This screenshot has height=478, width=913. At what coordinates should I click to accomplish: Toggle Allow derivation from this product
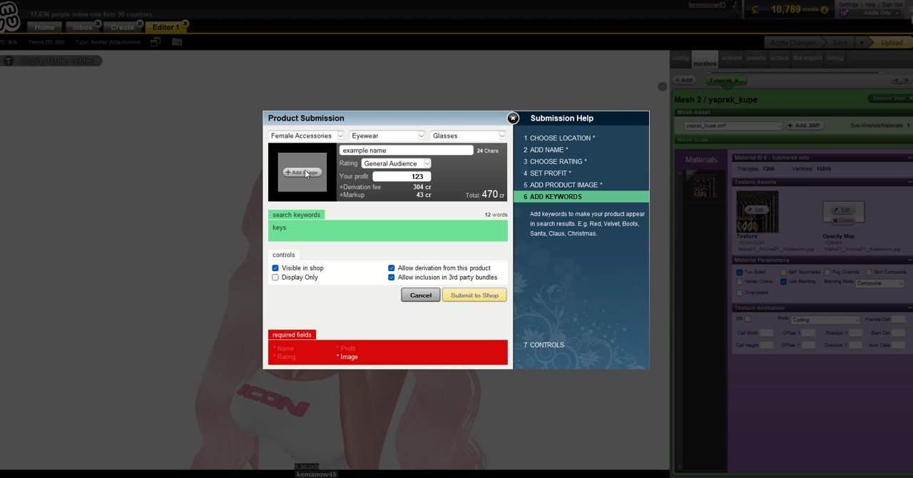pos(392,268)
